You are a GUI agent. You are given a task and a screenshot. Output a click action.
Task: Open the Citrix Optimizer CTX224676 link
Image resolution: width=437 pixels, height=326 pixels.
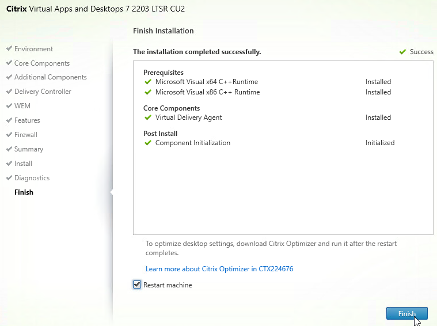[219, 269]
